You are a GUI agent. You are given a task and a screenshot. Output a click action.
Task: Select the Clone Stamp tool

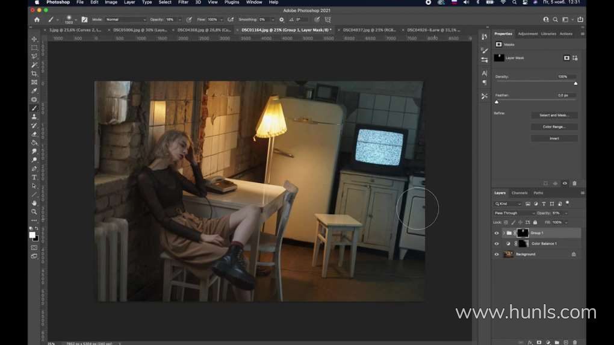34,117
